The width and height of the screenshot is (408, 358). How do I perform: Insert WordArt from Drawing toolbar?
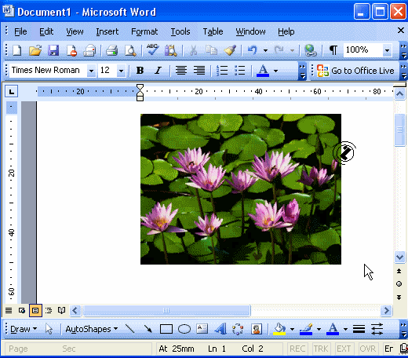[x=220, y=329]
